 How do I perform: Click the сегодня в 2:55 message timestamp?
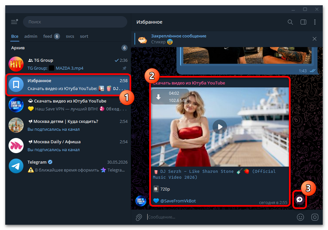273,202
